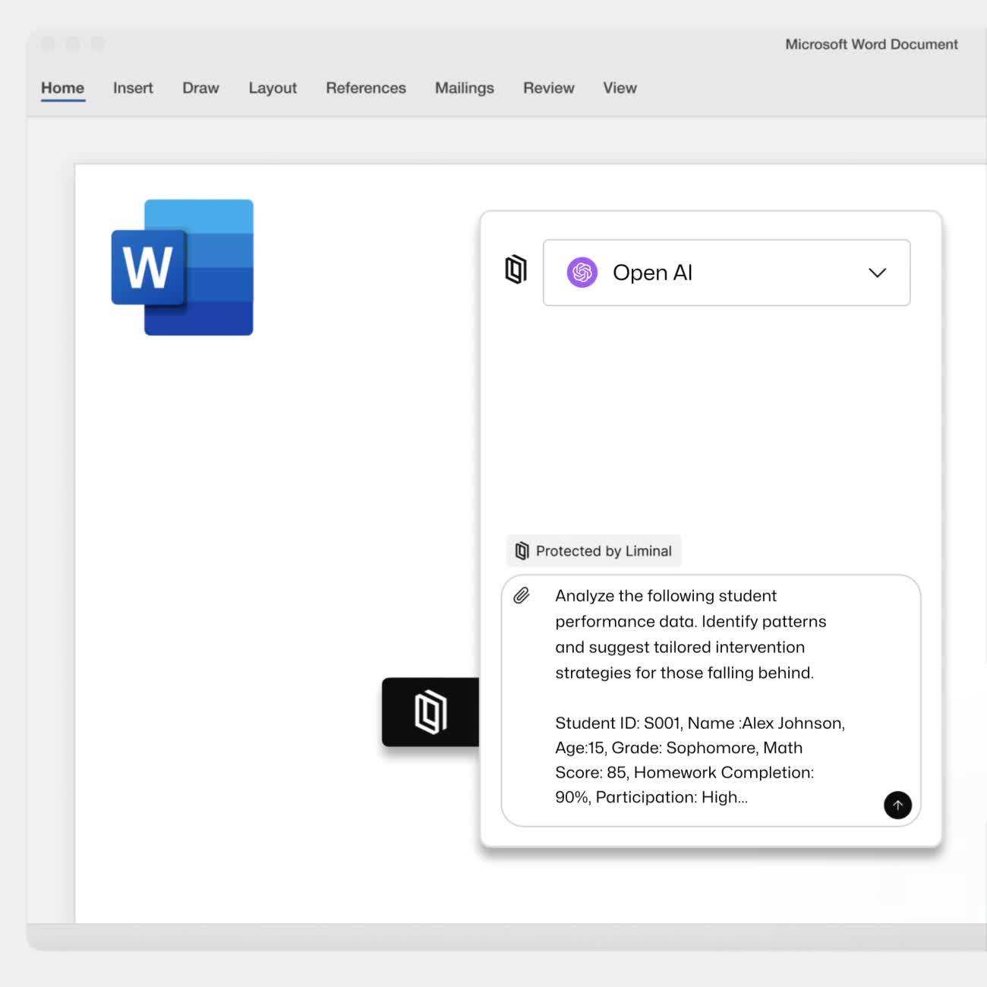
Task: Click the third window control dot
Action: 98,44
